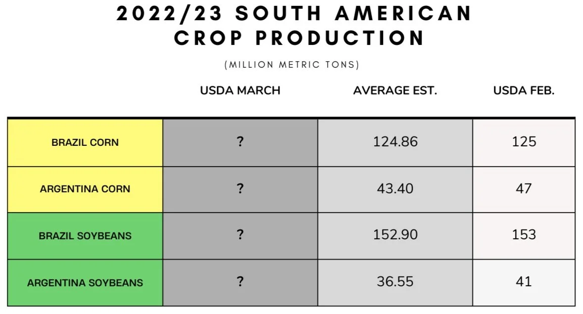
Task: Select the 152.90 average estimate value
Action: click(395, 234)
